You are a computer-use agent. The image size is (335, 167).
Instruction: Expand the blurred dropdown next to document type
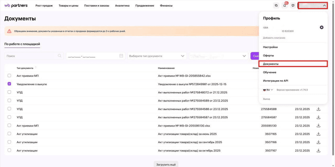pos(219,56)
